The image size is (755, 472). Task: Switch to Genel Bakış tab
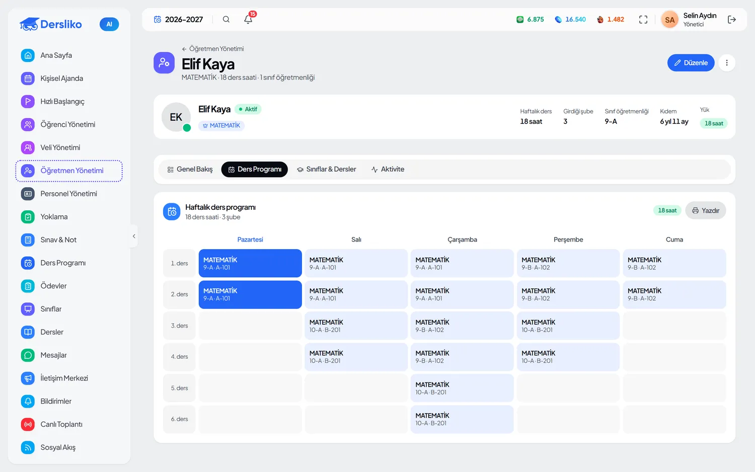[190, 170]
